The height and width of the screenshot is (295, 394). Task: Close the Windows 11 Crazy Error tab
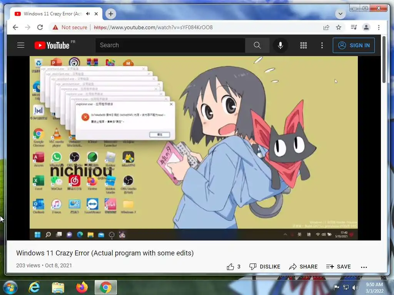tap(96, 14)
